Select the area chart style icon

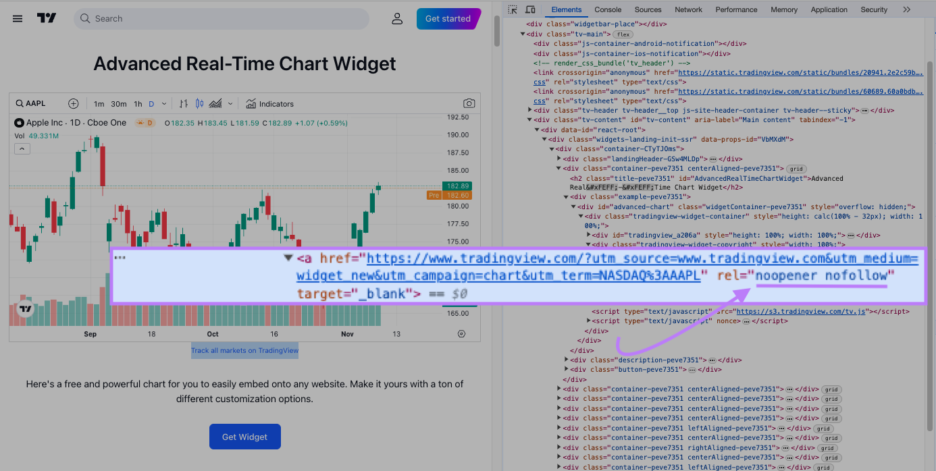(x=215, y=103)
